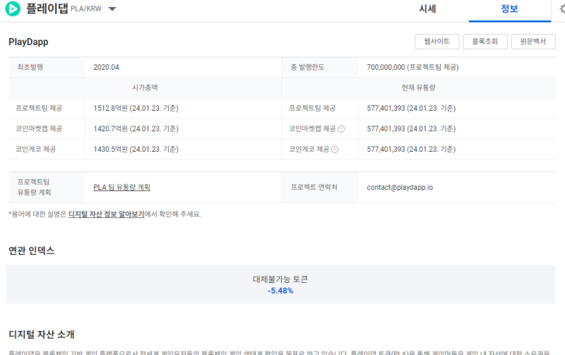Select the 대체불가능 토큰 index card
This screenshot has width=565, height=355.
pyautogui.click(x=280, y=284)
